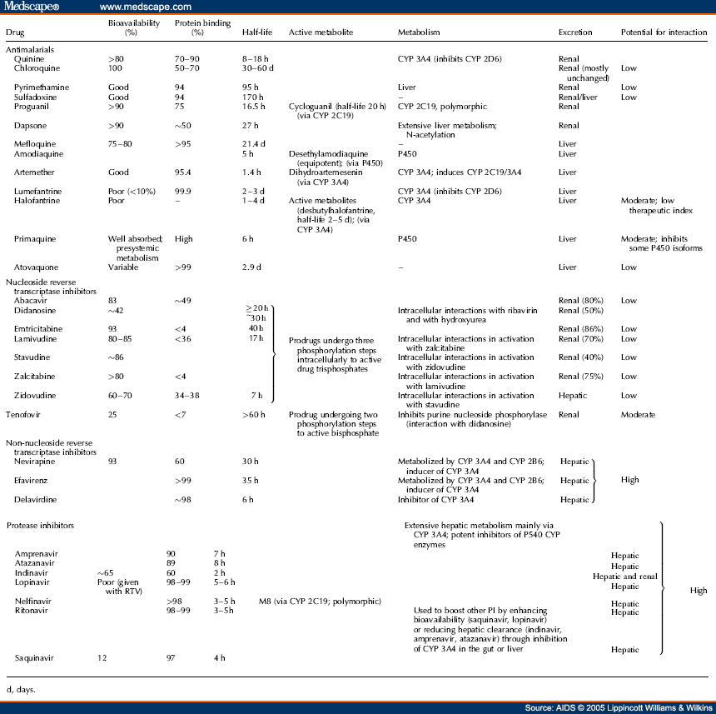Select the Abacavir row label
Viewport: 716px width, 714px height.
[x=30, y=301]
